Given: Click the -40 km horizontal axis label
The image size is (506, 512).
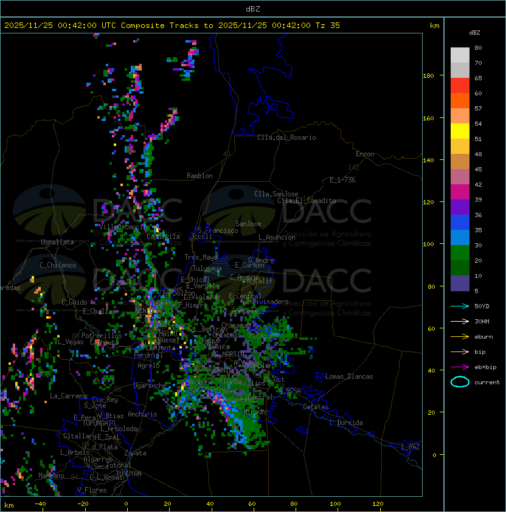Looking at the screenshot, I should 40,504.
